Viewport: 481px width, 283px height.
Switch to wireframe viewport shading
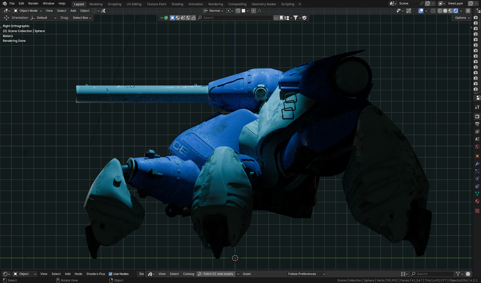[x=440, y=11]
